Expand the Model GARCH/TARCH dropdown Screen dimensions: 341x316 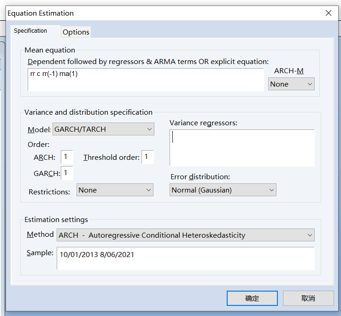coord(104,129)
